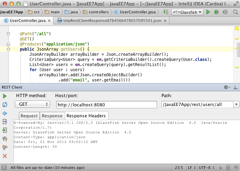Click the Server: GlassFish Server header line

click(x=72, y=132)
